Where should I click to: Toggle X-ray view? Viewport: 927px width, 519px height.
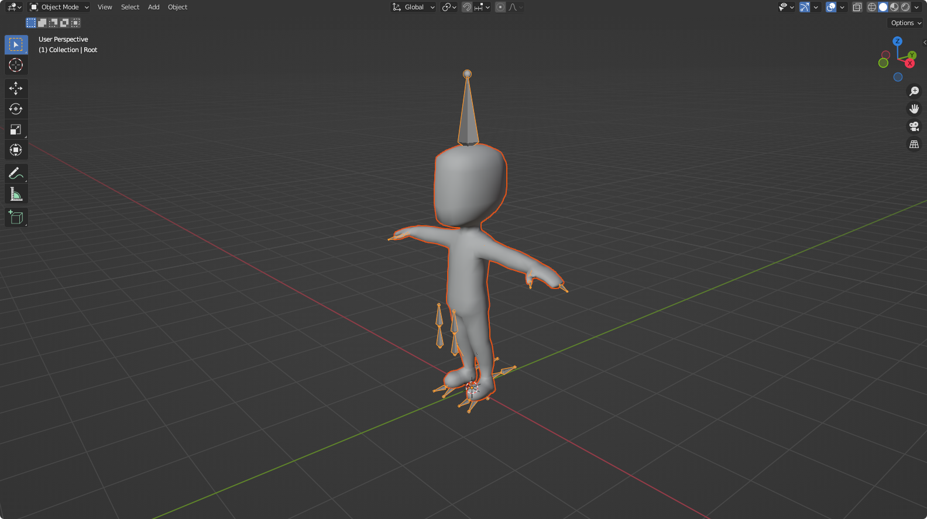pyautogui.click(x=857, y=7)
